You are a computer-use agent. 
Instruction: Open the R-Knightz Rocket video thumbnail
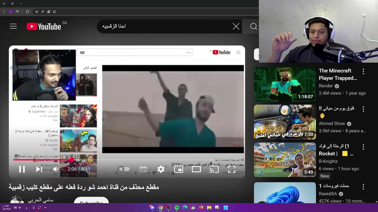(x=285, y=160)
